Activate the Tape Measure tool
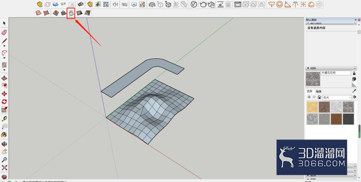Screen dimensions: 361x182 pos(4,119)
